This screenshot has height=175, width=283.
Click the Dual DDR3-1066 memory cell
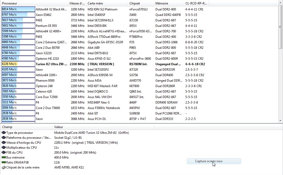click(166, 42)
